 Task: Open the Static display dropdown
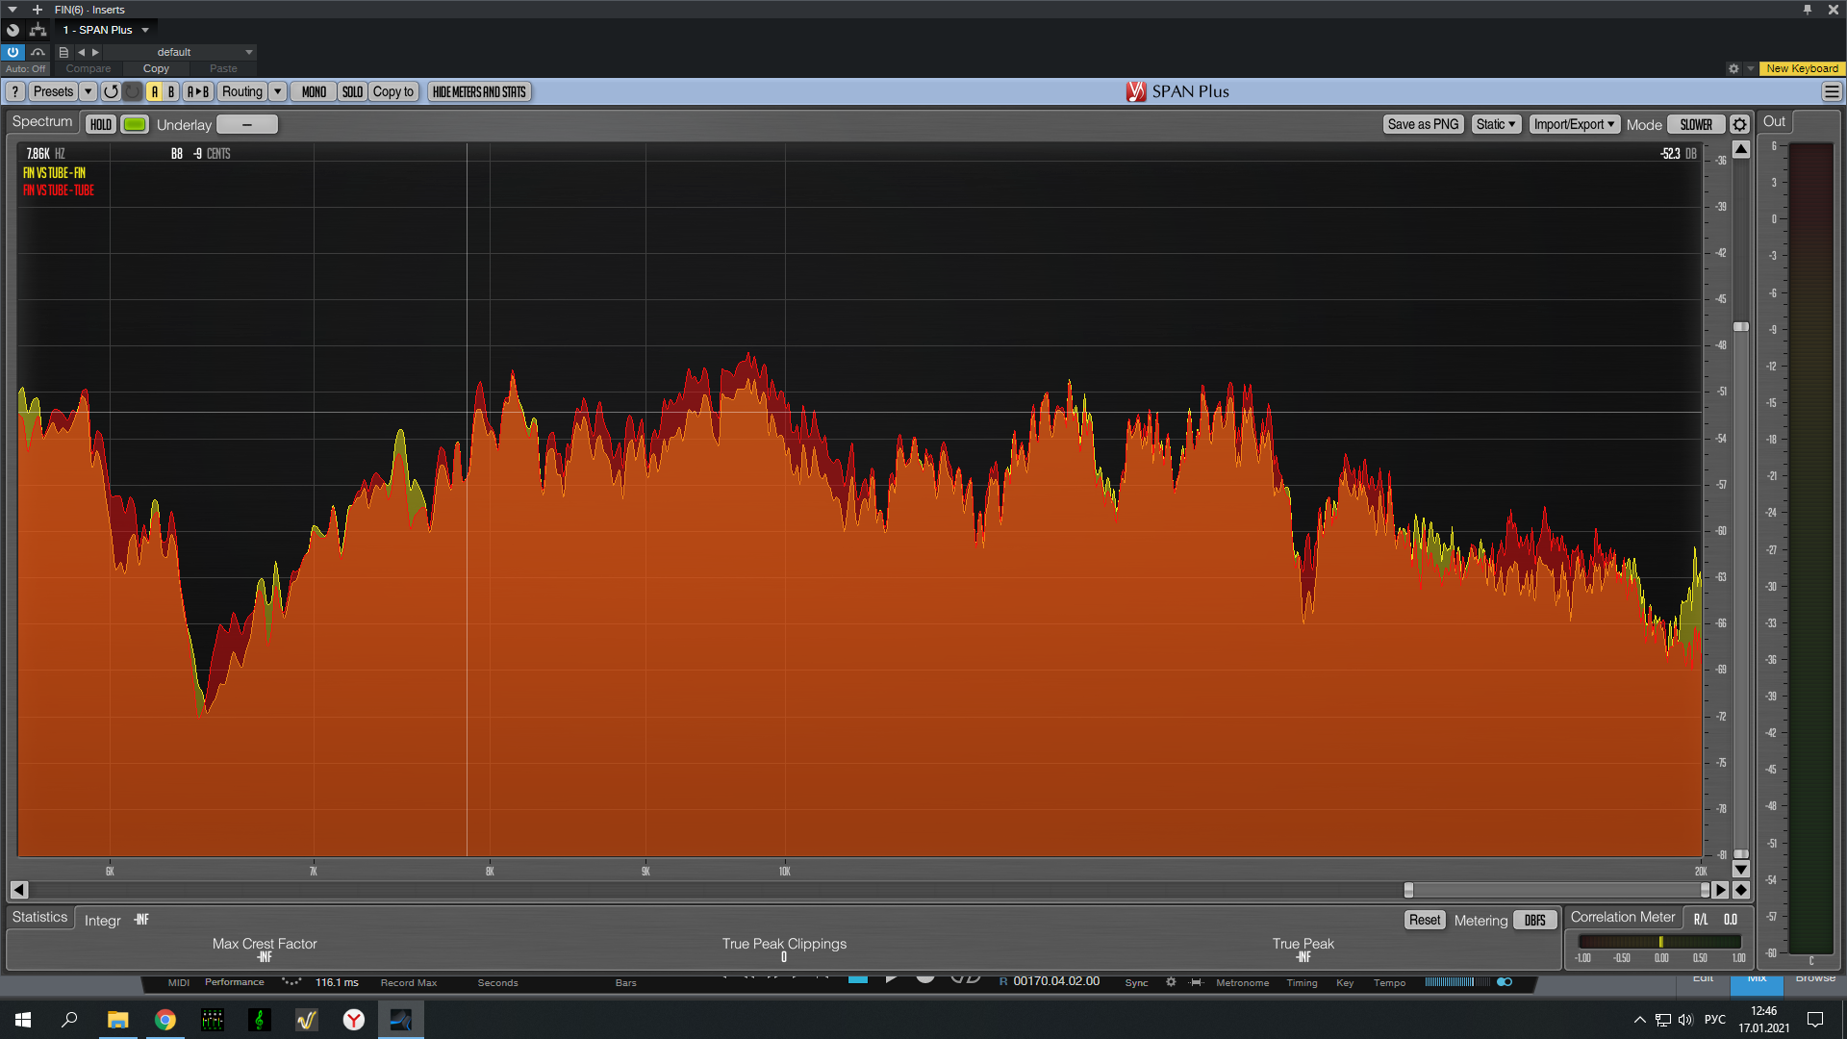pyautogui.click(x=1496, y=124)
